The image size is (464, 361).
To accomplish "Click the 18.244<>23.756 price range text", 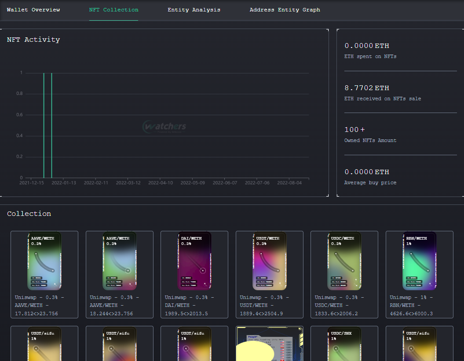I will 111,314.
